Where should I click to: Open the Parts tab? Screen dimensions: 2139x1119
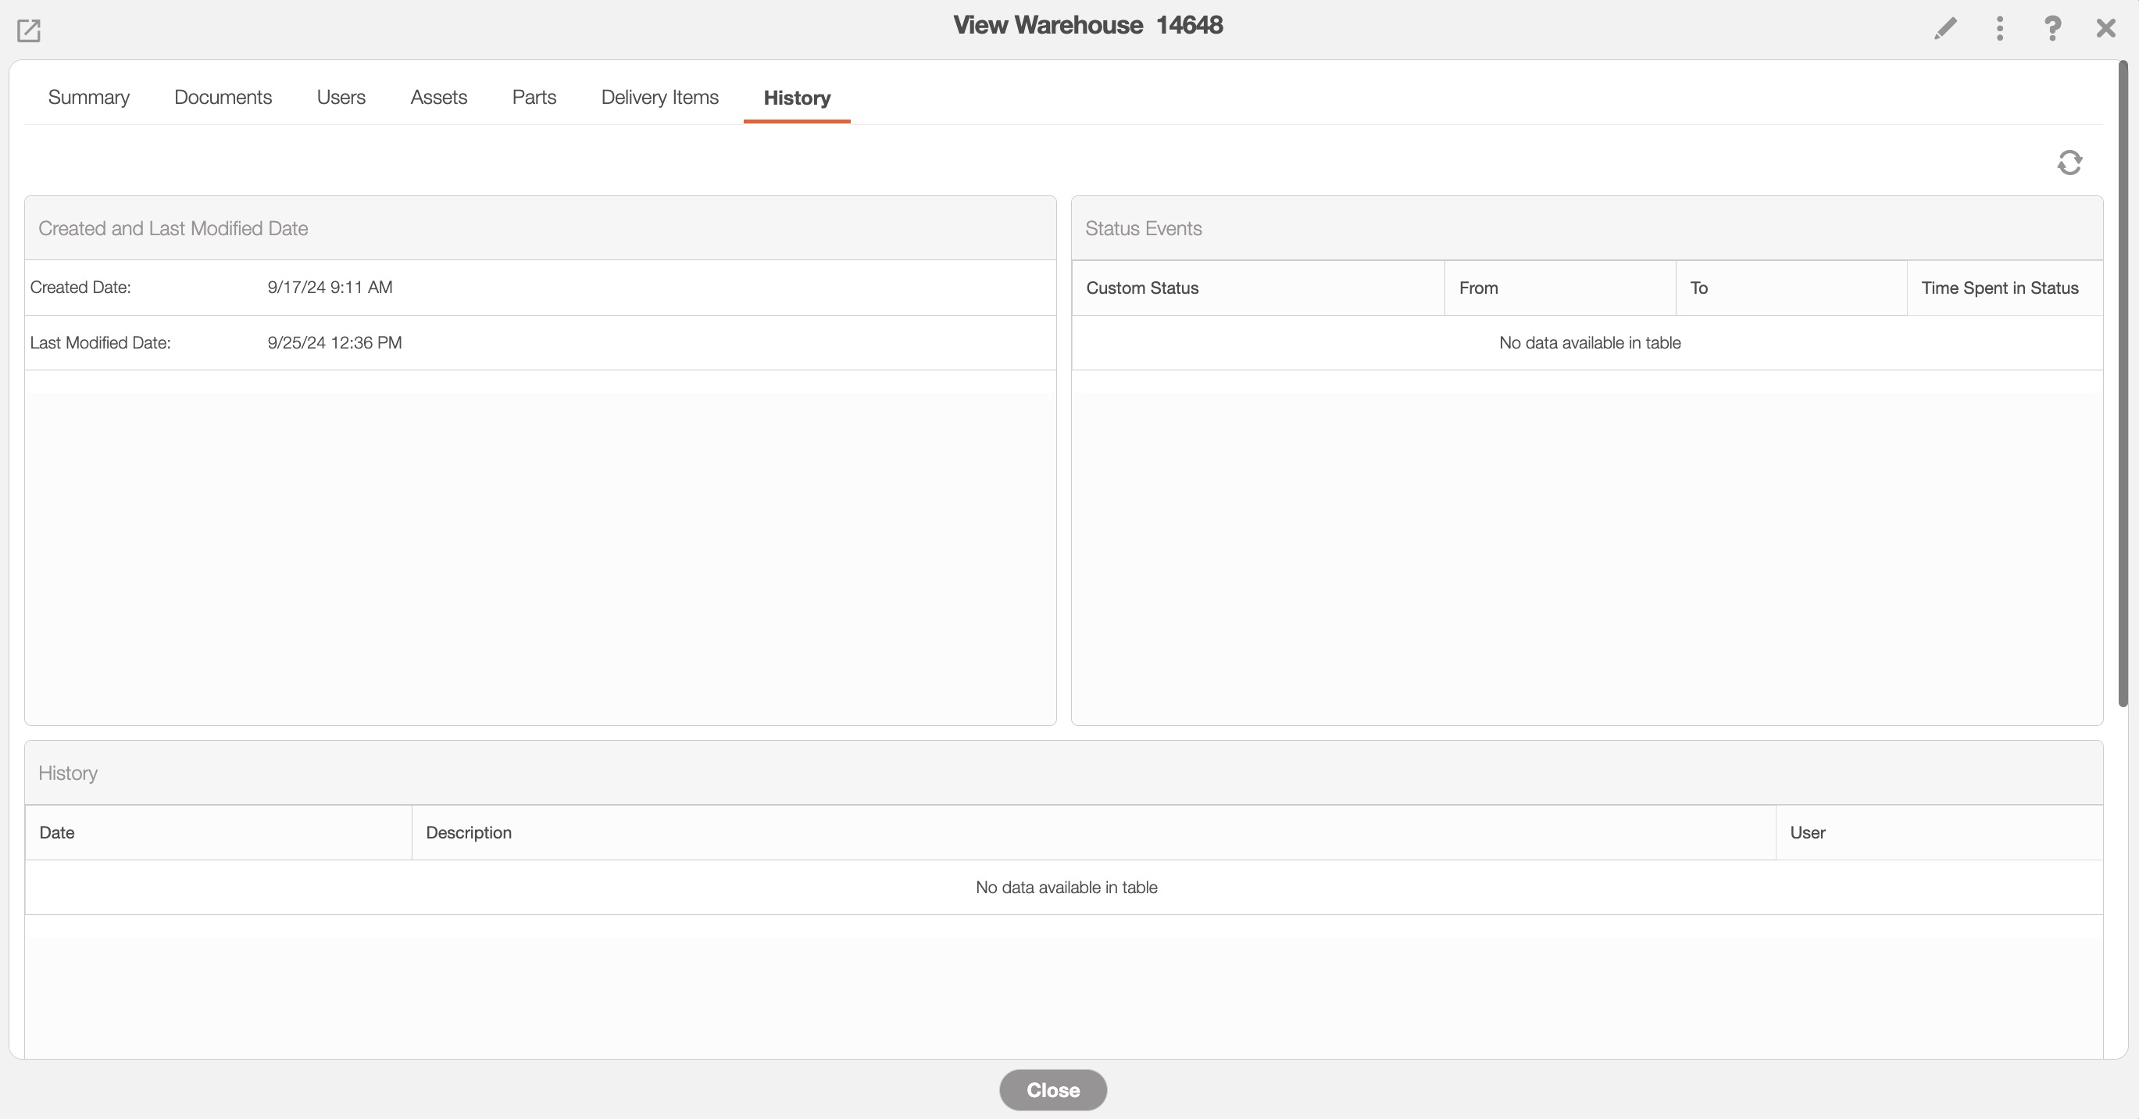[x=534, y=97]
